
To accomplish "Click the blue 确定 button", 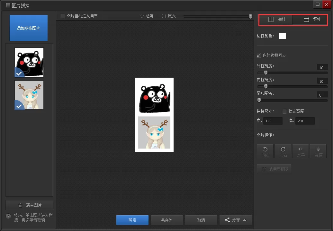I will (132, 220).
